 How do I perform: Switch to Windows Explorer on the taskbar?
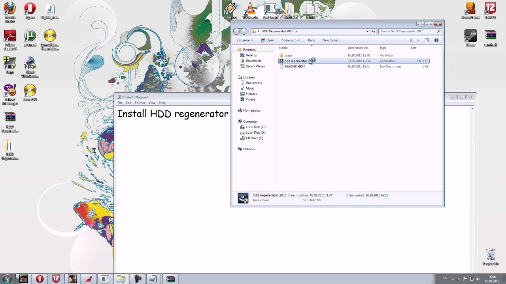pos(121,279)
